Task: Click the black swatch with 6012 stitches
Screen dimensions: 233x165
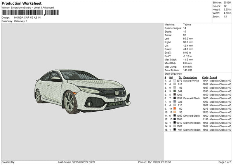Action: pos(174,123)
